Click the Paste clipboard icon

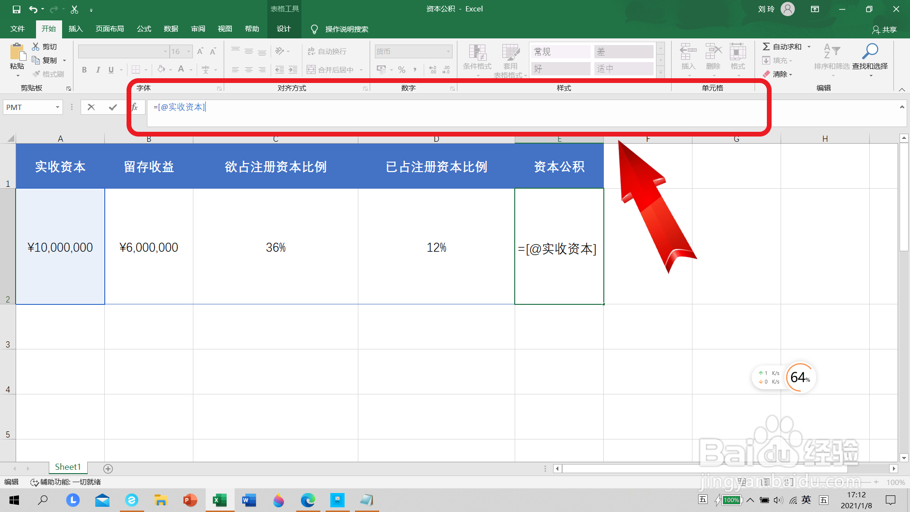pos(18,51)
